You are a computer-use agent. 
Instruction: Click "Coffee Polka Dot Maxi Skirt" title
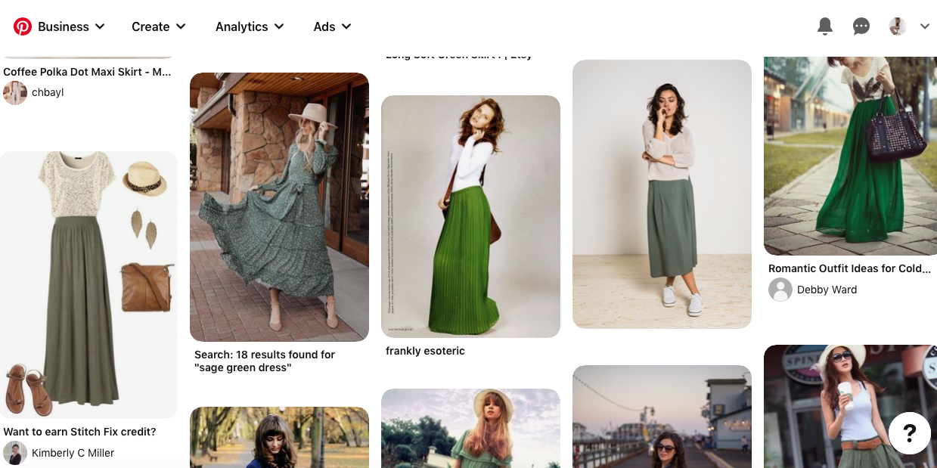click(87, 72)
